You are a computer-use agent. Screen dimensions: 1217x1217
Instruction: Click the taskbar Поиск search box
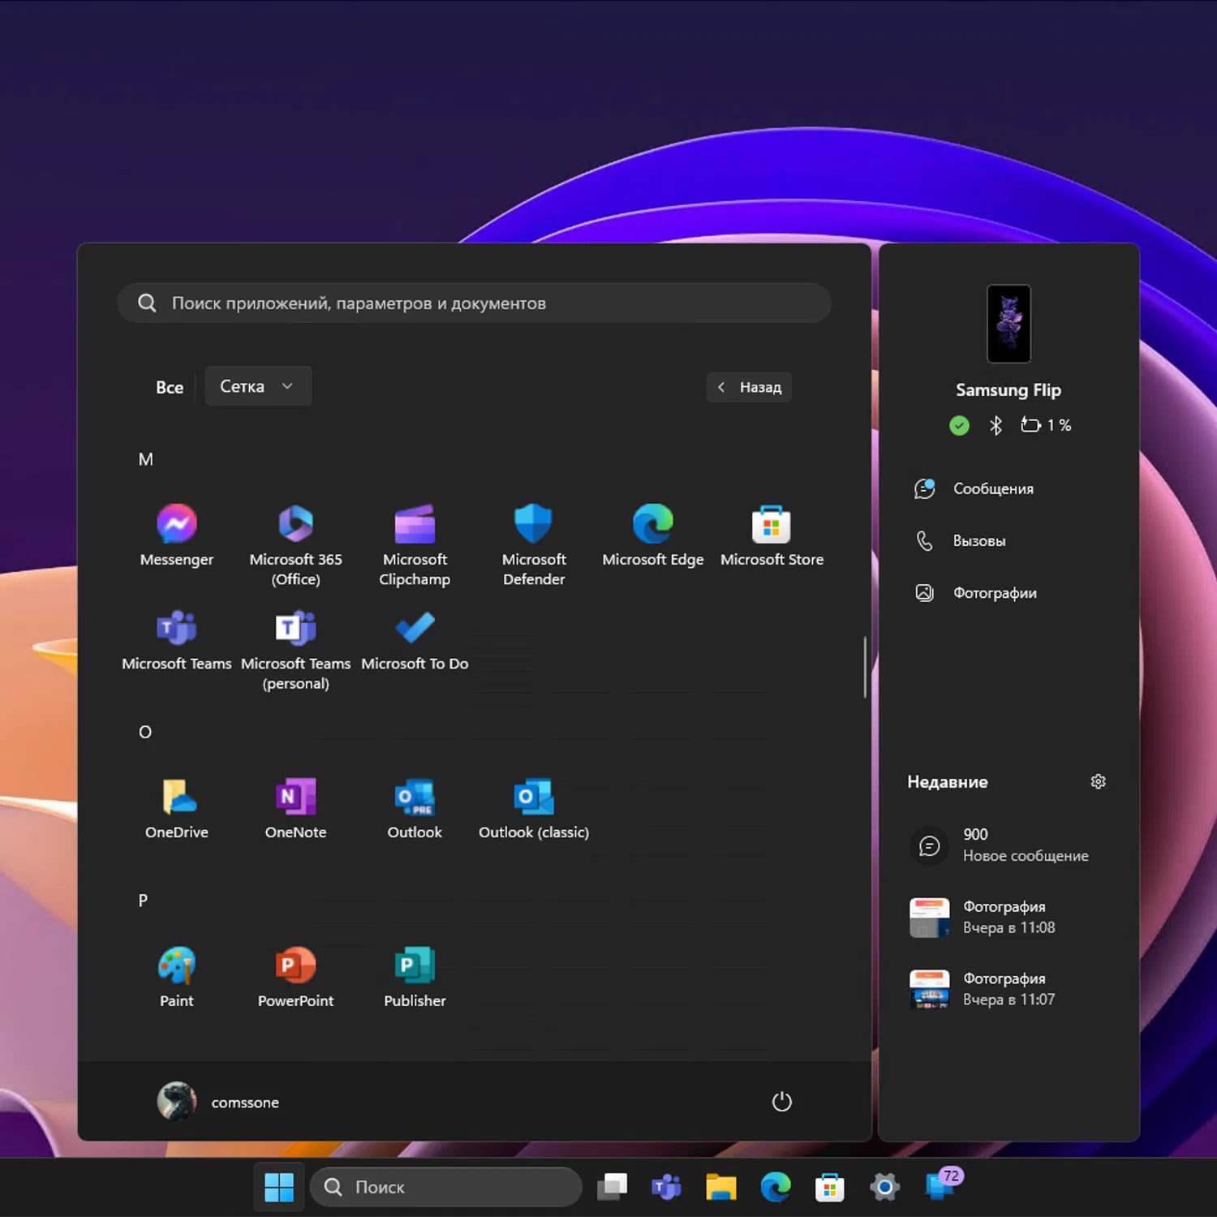(x=445, y=1187)
